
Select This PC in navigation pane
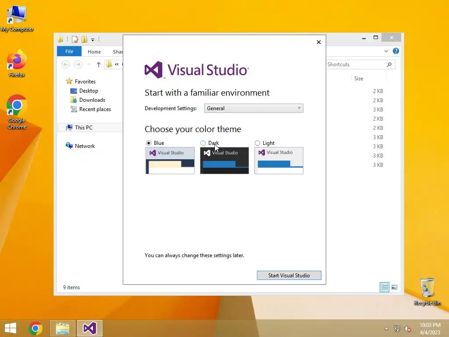pos(79,128)
